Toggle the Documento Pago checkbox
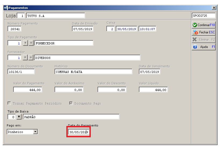 [x=71, y=103]
